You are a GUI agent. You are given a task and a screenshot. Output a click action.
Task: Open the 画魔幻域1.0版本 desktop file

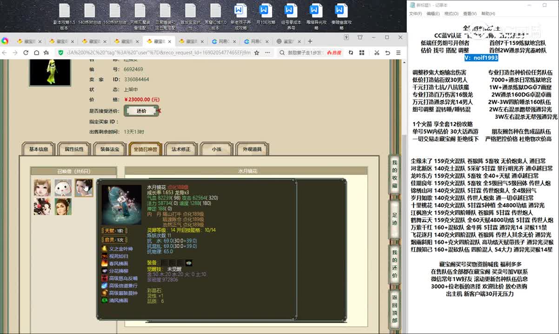click(x=215, y=16)
